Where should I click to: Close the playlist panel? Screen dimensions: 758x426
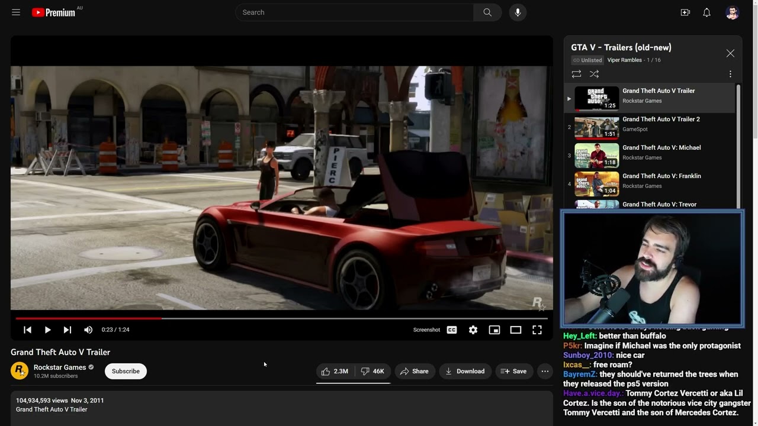pyautogui.click(x=730, y=53)
